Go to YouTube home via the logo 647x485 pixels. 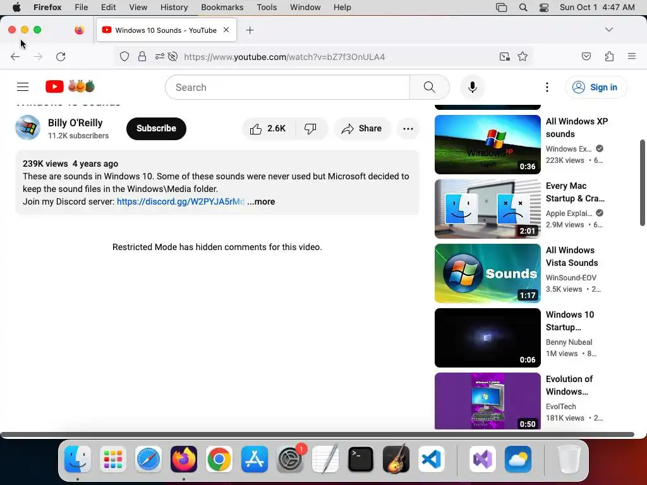(x=70, y=87)
